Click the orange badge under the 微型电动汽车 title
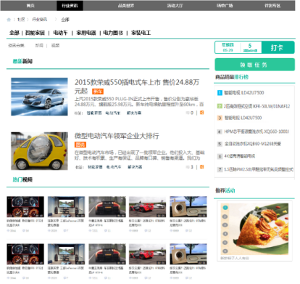This screenshot has height=284, width=300. pos(80,145)
